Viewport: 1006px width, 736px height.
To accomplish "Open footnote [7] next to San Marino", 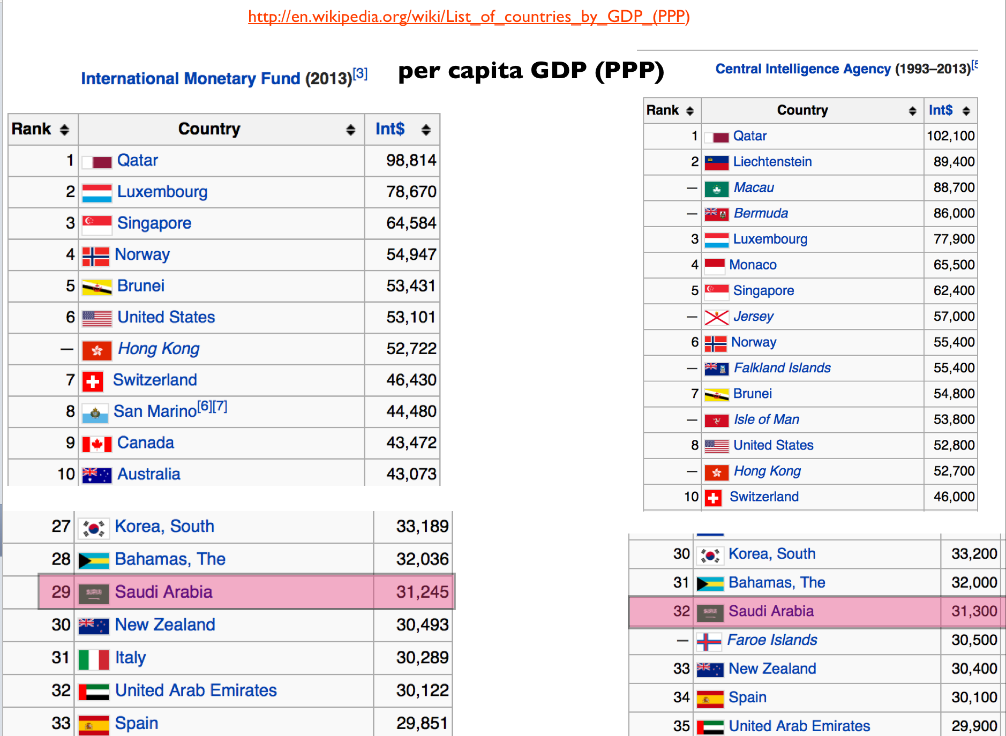I will [220, 407].
